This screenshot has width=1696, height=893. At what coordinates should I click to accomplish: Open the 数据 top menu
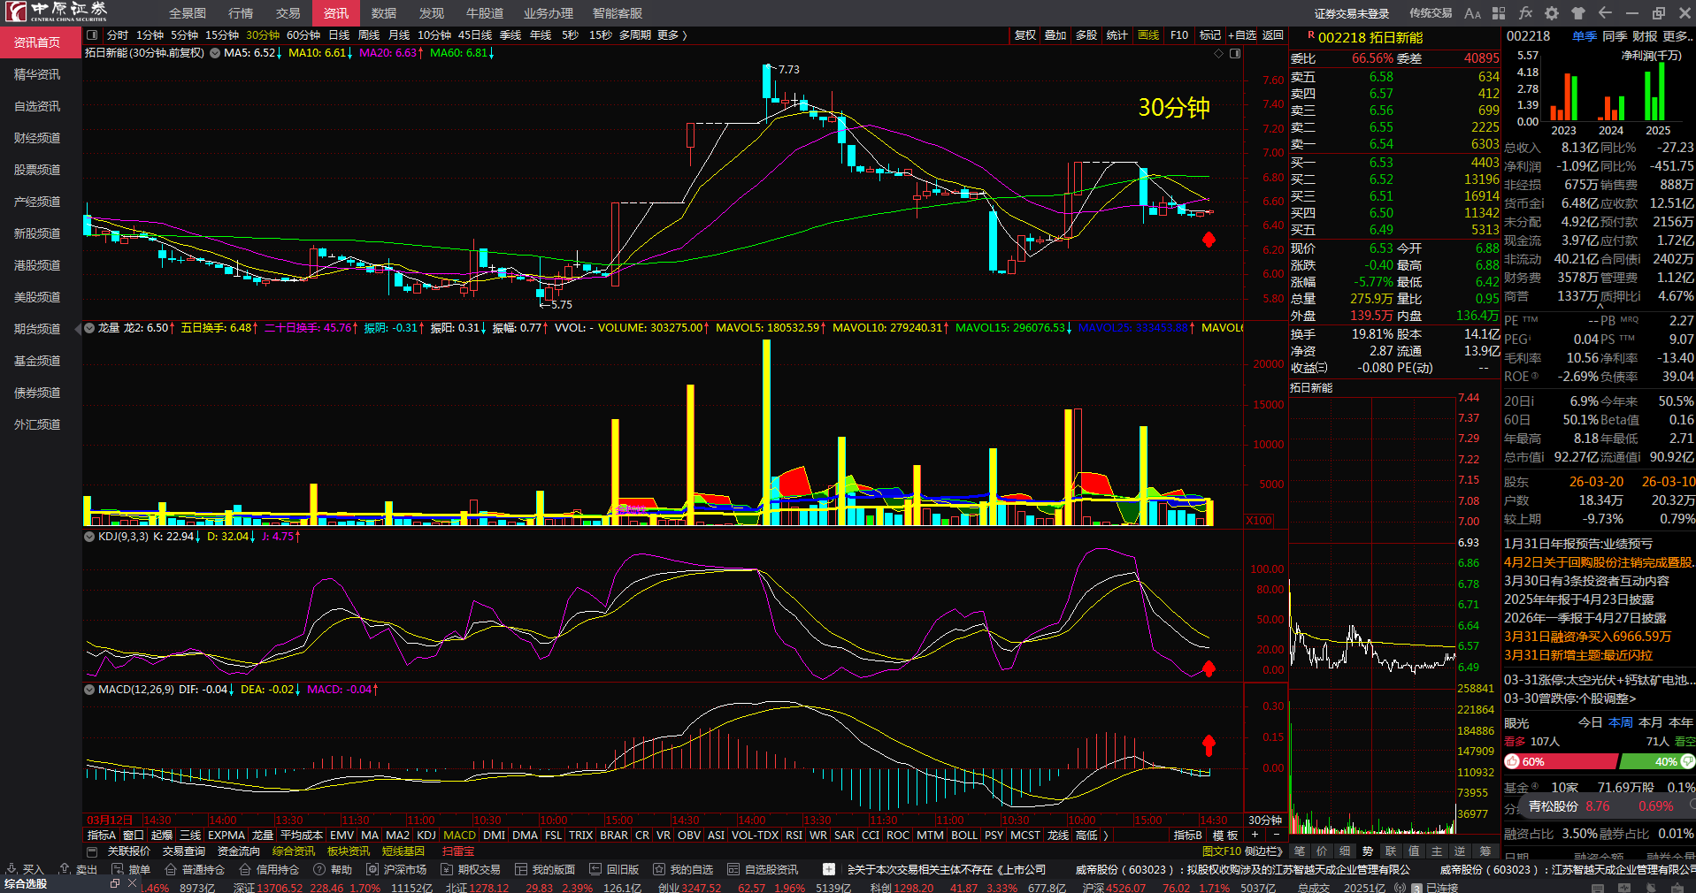[384, 13]
